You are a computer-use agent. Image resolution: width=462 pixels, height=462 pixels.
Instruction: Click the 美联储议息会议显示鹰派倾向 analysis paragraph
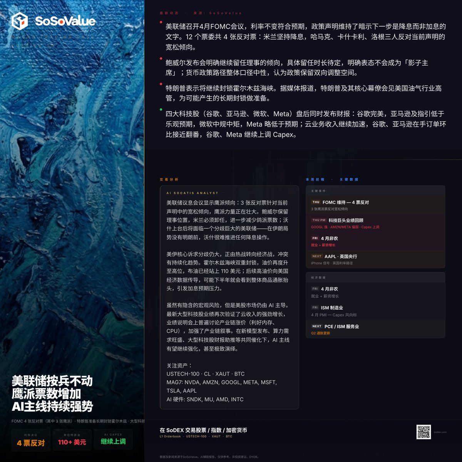tap(228, 220)
